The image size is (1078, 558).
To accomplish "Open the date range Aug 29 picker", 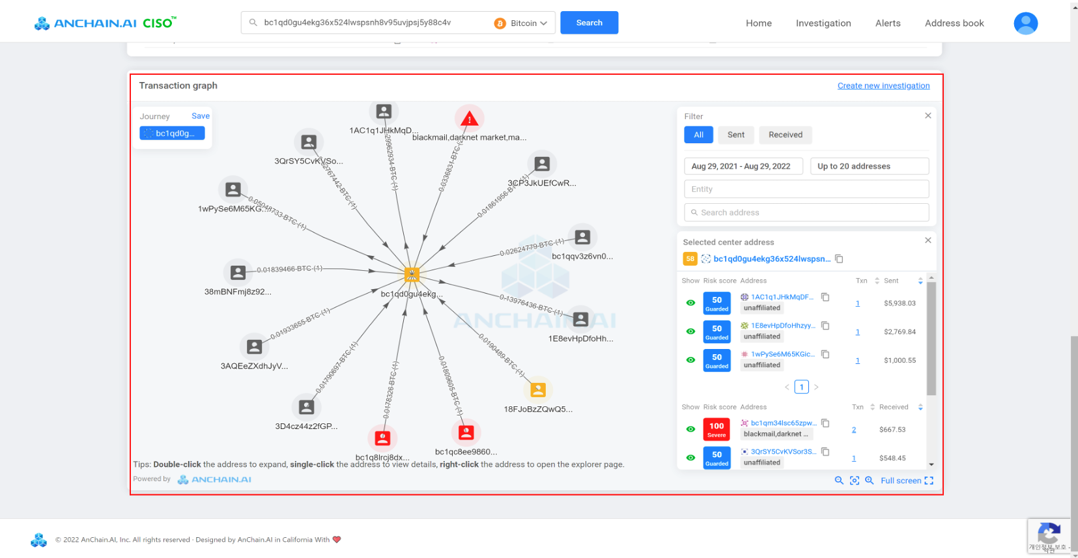I will [x=743, y=166].
